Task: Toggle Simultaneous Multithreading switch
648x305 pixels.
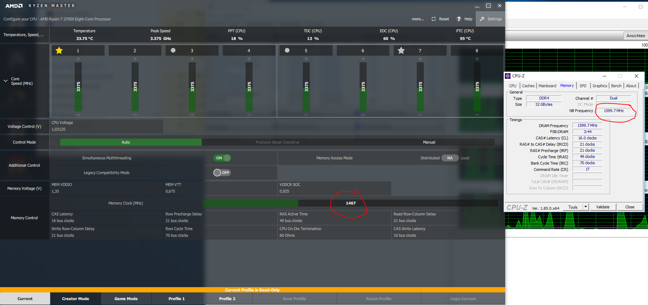Action: [x=222, y=158]
